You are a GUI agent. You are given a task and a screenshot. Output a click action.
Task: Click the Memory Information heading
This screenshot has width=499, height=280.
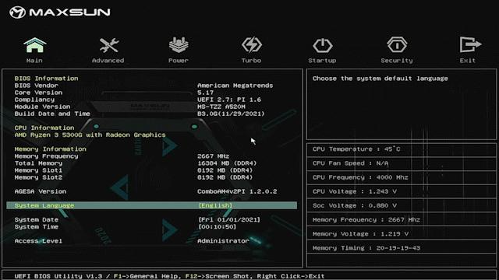point(50,149)
